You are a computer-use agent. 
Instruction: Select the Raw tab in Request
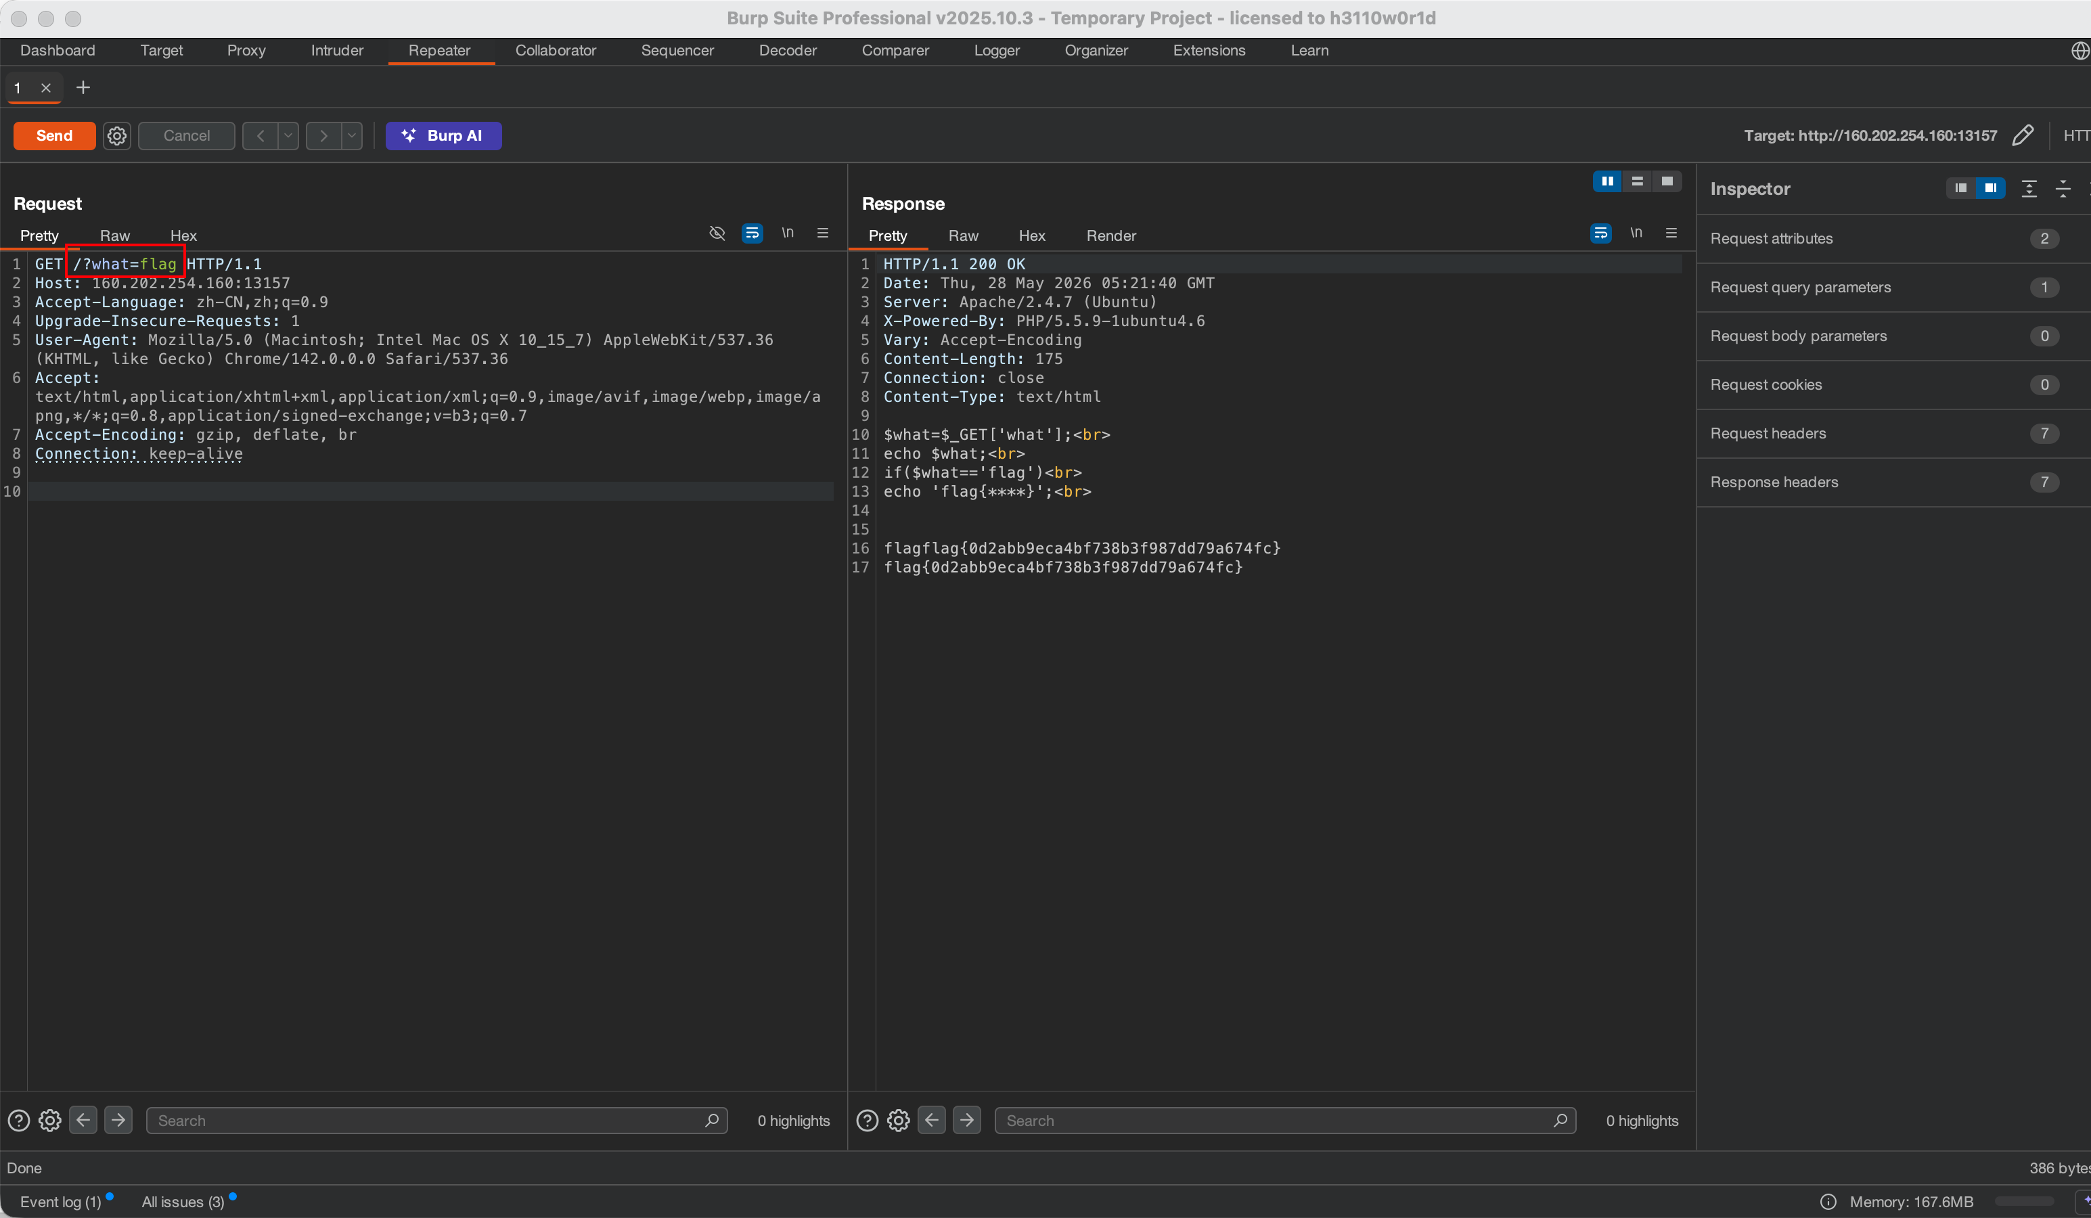click(114, 235)
